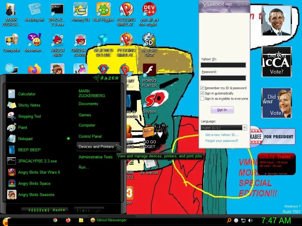302x226 pixels.
Task: Open Messenger menu in Yahoo window
Action: coord(209,10)
